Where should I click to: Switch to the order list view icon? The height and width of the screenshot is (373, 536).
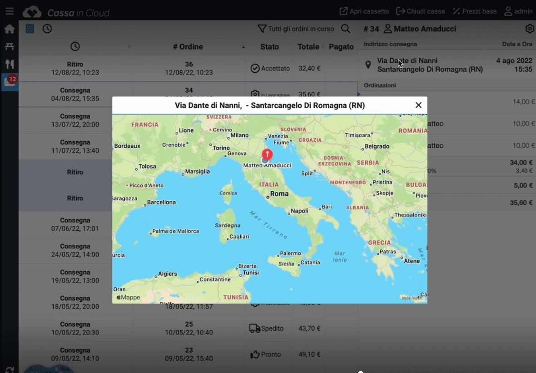click(x=30, y=29)
